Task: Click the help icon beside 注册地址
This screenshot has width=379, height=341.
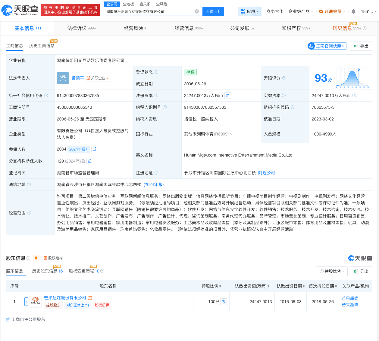Action: 156,173
